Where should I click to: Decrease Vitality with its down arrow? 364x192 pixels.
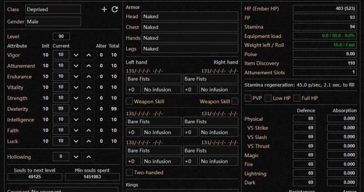76,87
